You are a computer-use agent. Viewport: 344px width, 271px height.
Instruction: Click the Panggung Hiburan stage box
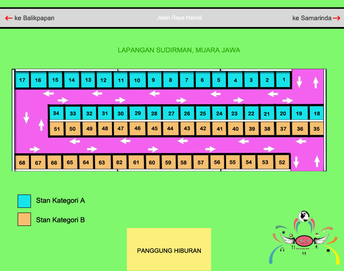[169, 250]
